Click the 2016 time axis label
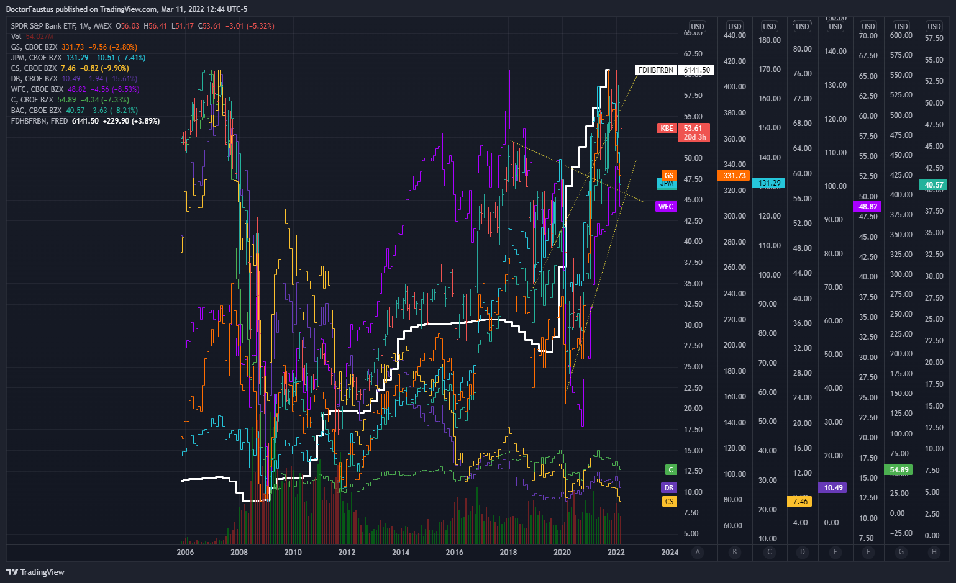This screenshot has width=956, height=583. point(455,553)
